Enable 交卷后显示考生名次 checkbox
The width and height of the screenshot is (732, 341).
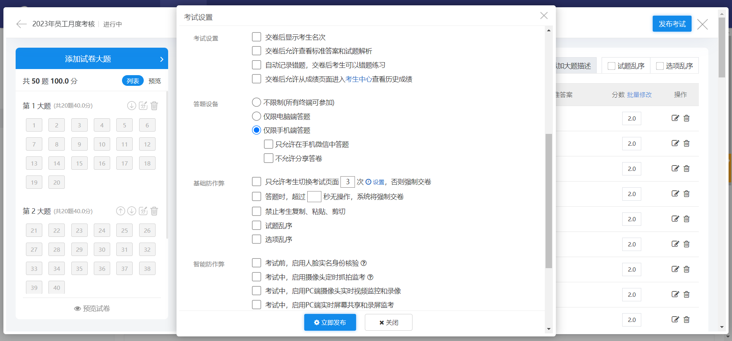(257, 37)
